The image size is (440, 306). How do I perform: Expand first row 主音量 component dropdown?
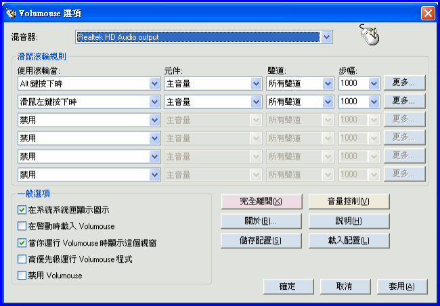256,83
